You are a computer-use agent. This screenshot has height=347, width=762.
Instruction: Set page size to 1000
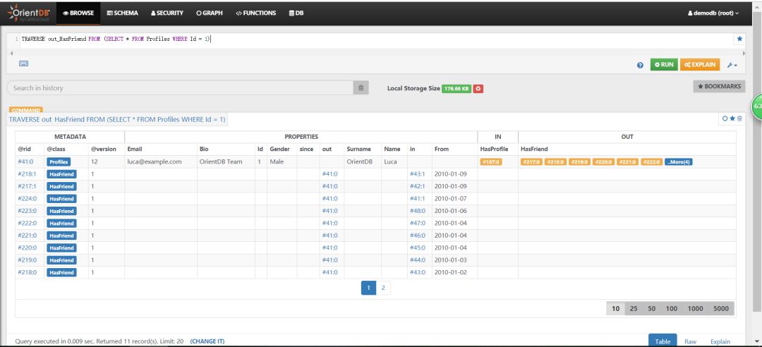pyautogui.click(x=696, y=309)
